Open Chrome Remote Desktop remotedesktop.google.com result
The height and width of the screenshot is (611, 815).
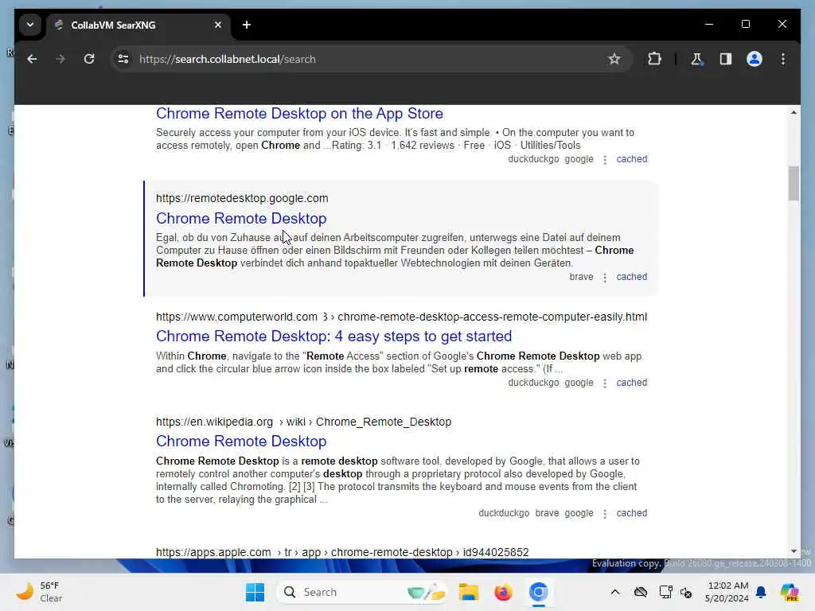pos(241,218)
